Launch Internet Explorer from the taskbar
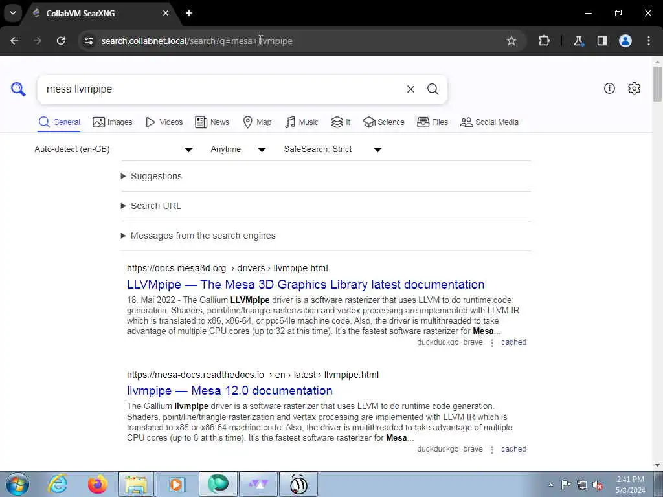663x497 pixels. 58,484
